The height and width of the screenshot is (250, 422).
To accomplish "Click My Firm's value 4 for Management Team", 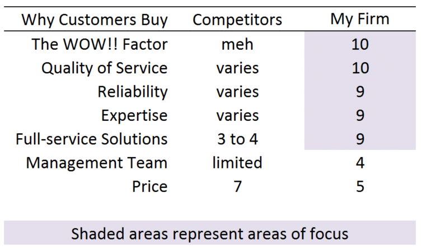I will [360, 163].
